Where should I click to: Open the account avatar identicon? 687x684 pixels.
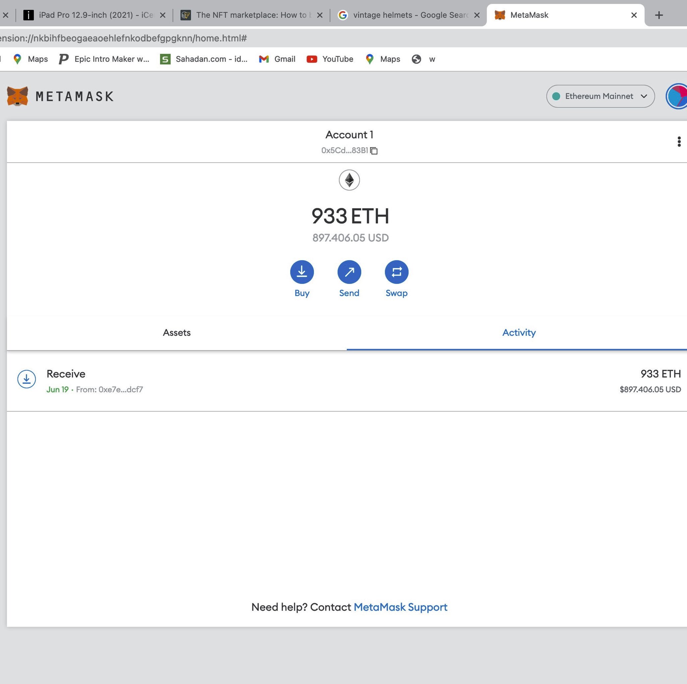click(x=677, y=96)
